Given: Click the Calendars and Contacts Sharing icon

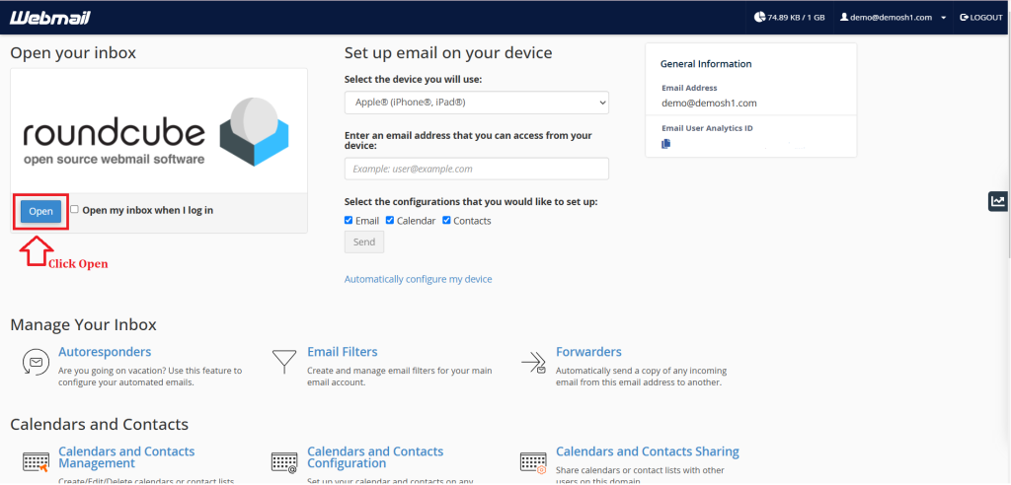Looking at the screenshot, I should 533,462.
